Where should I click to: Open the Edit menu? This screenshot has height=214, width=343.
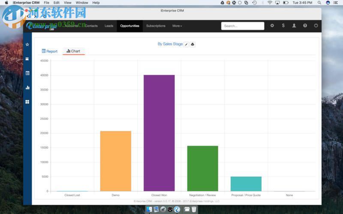click(x=57, y=3)
